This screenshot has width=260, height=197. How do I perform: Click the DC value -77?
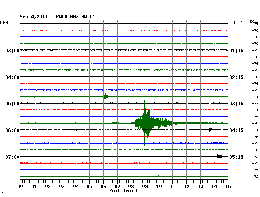[255, 103]
